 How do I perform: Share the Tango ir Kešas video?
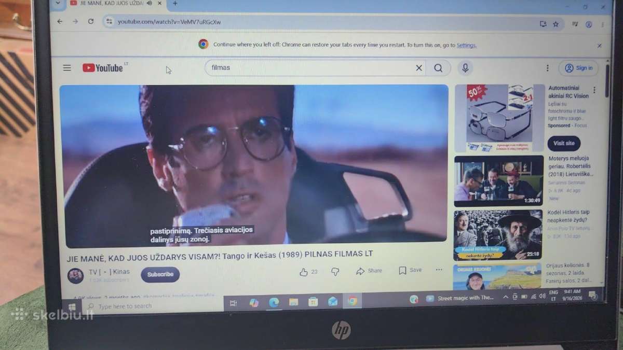point(369,271)
